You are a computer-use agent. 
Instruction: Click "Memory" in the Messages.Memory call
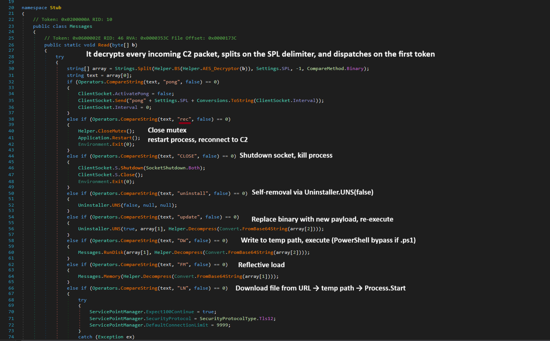112,276
